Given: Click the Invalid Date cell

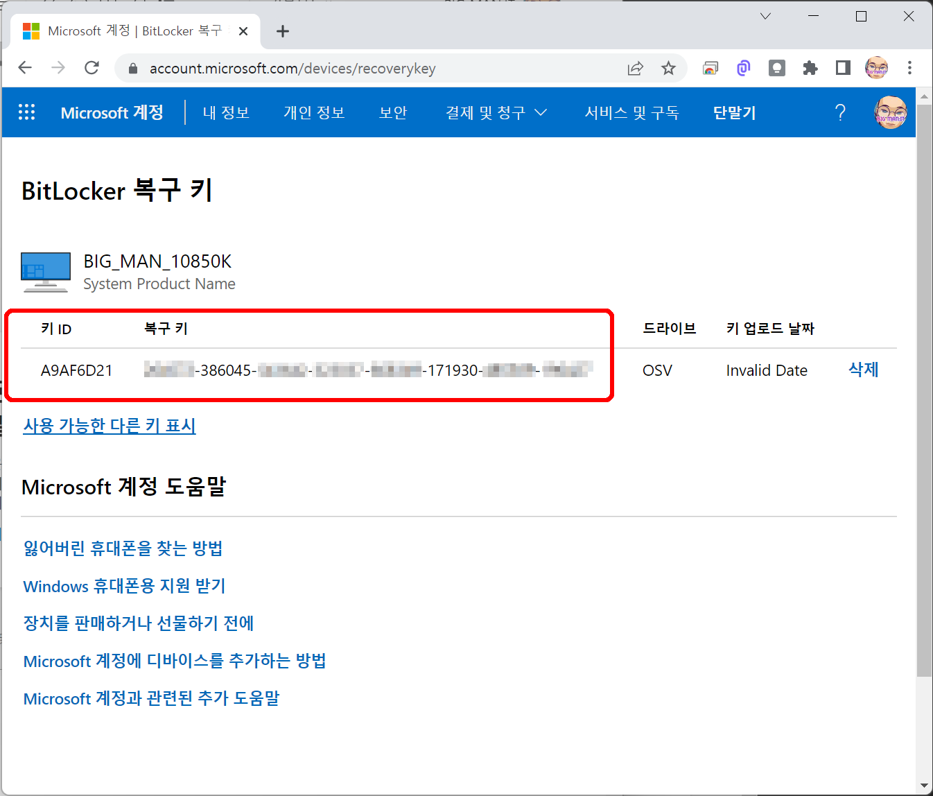Looking at the screenshot, I should (767, 370).
